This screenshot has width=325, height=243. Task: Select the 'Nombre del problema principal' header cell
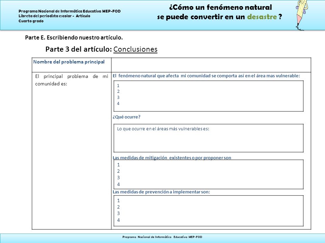(71, 65)
